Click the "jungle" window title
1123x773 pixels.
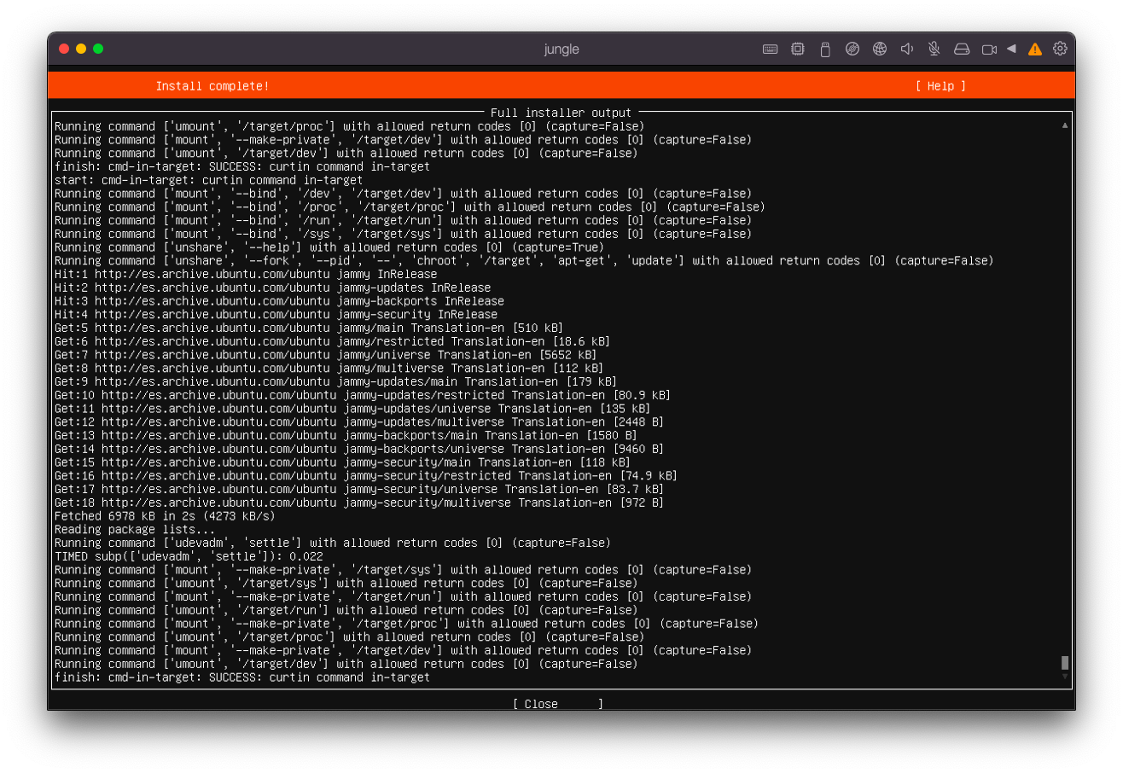tap(561, 49)
